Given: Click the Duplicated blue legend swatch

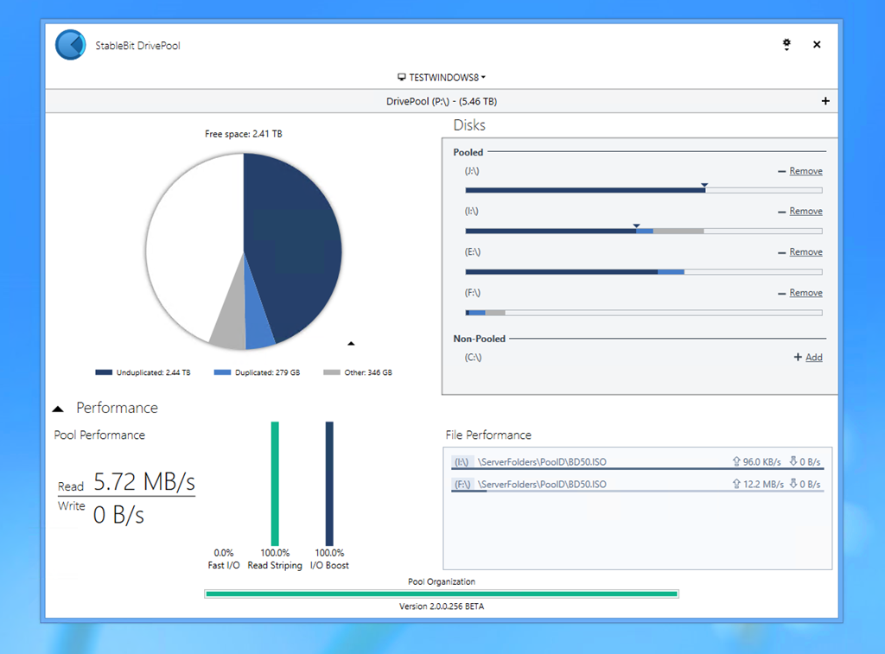Looking at the screenshot, I should (222, 372).
